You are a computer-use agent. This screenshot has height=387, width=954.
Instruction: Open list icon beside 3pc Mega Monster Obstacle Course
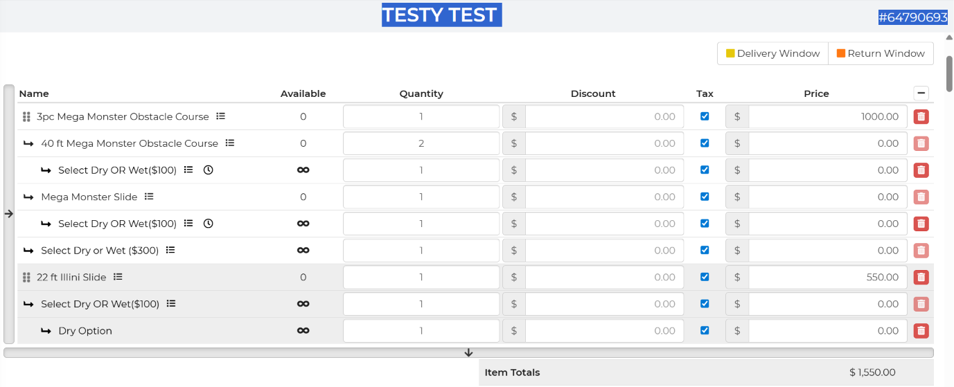[220, 116]
